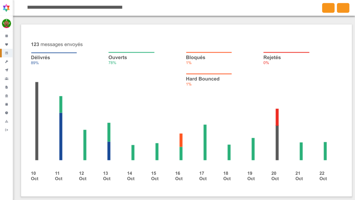Open the calendar icon in sidebar
355x200 pixels.
(7, 104)
